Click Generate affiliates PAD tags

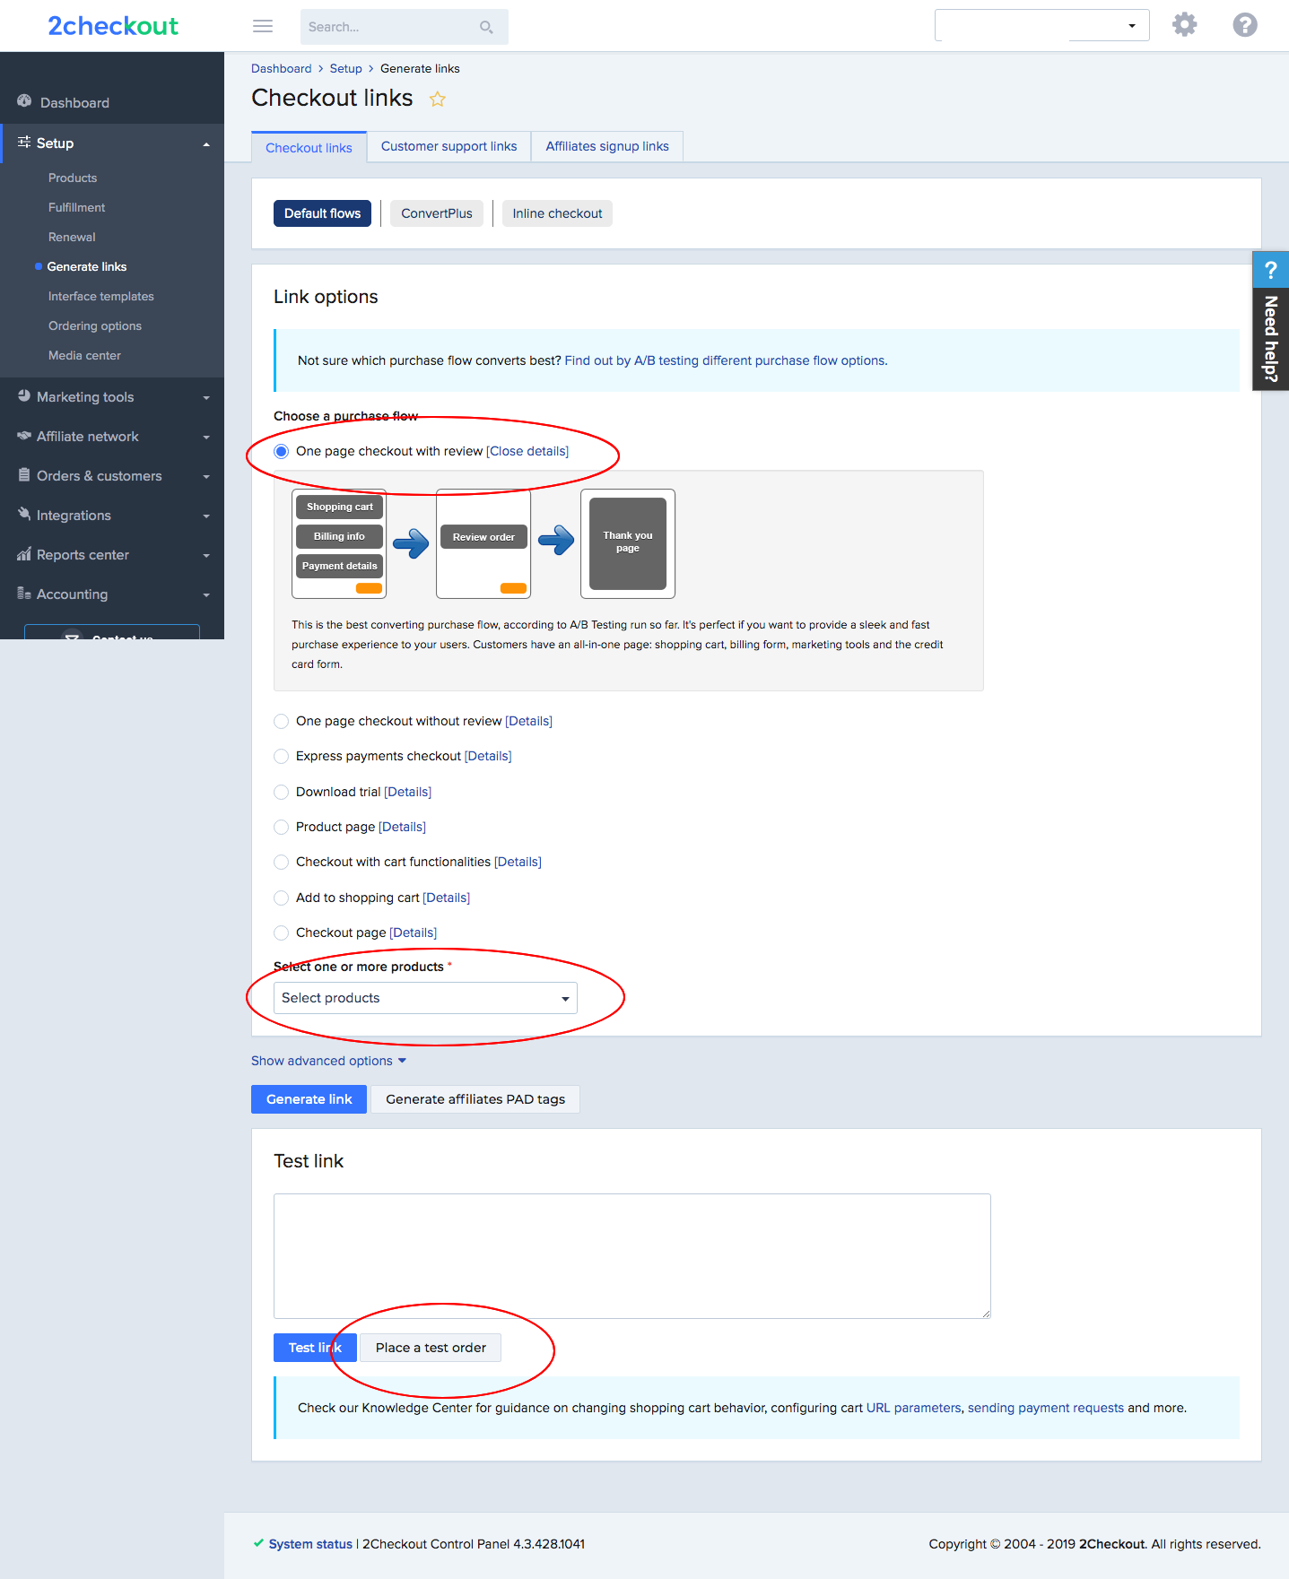tap(475, 1099)
